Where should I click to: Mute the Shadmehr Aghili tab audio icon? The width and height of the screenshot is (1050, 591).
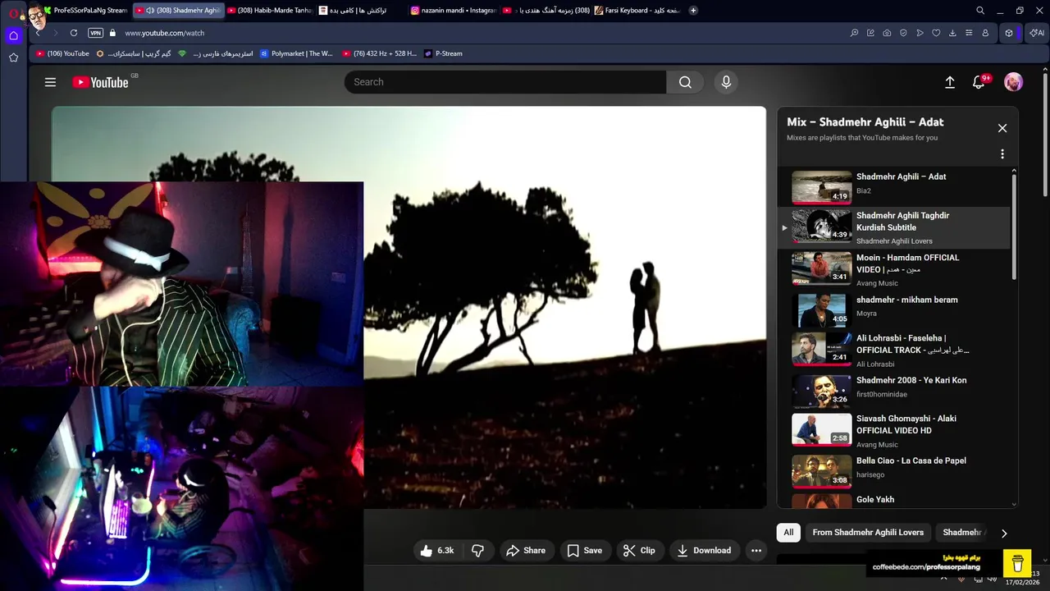(x=149, y=11)
